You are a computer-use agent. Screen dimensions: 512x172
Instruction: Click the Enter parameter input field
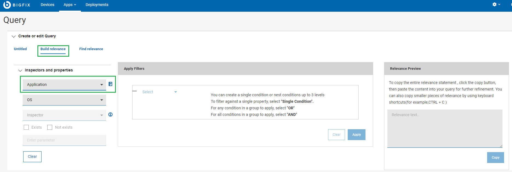(x=64, y=140)
